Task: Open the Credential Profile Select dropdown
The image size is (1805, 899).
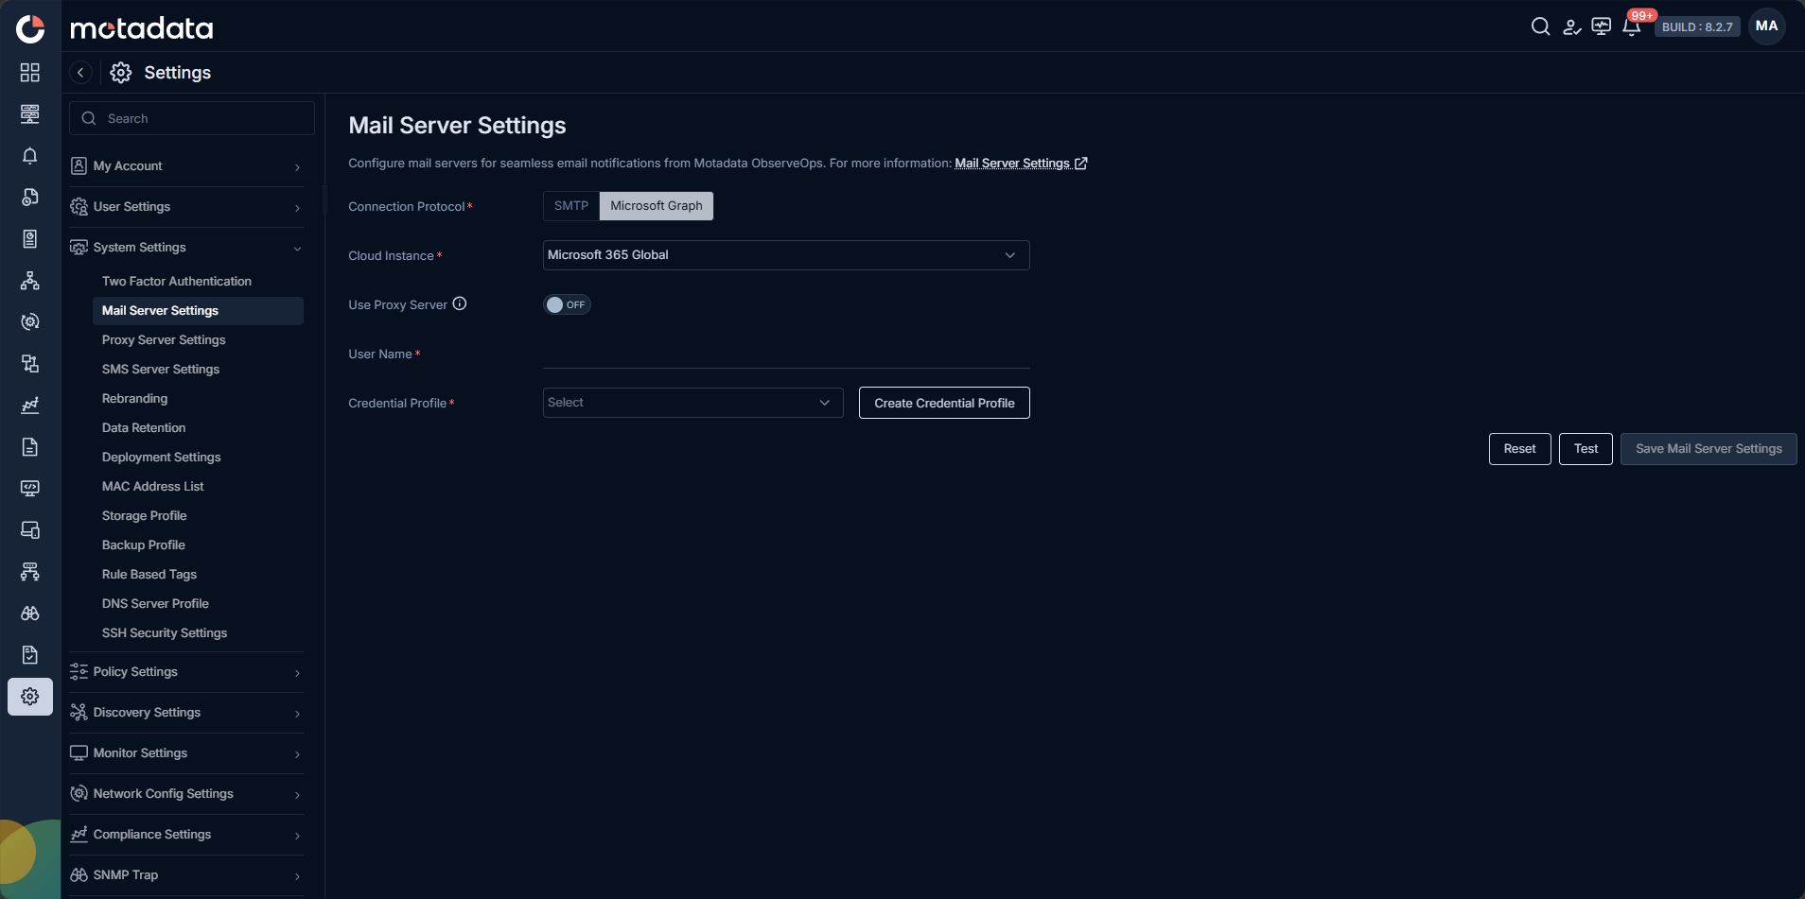Action: 692,403
